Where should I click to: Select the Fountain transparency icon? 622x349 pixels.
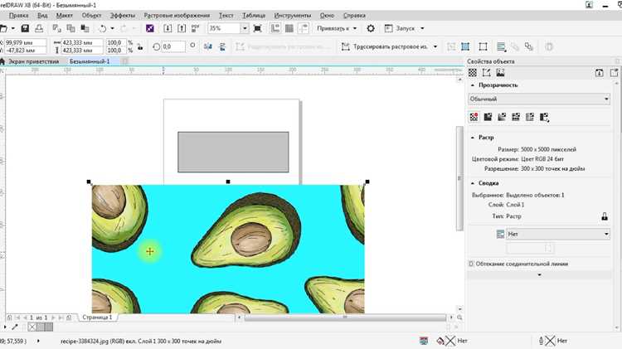502,117
